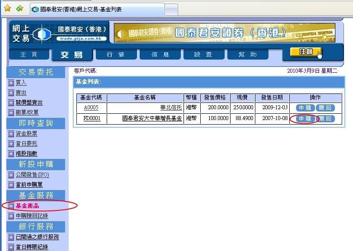Open the 資金股票 link
353x251 pixels.
pyautogui.click(x=26, y=134)
